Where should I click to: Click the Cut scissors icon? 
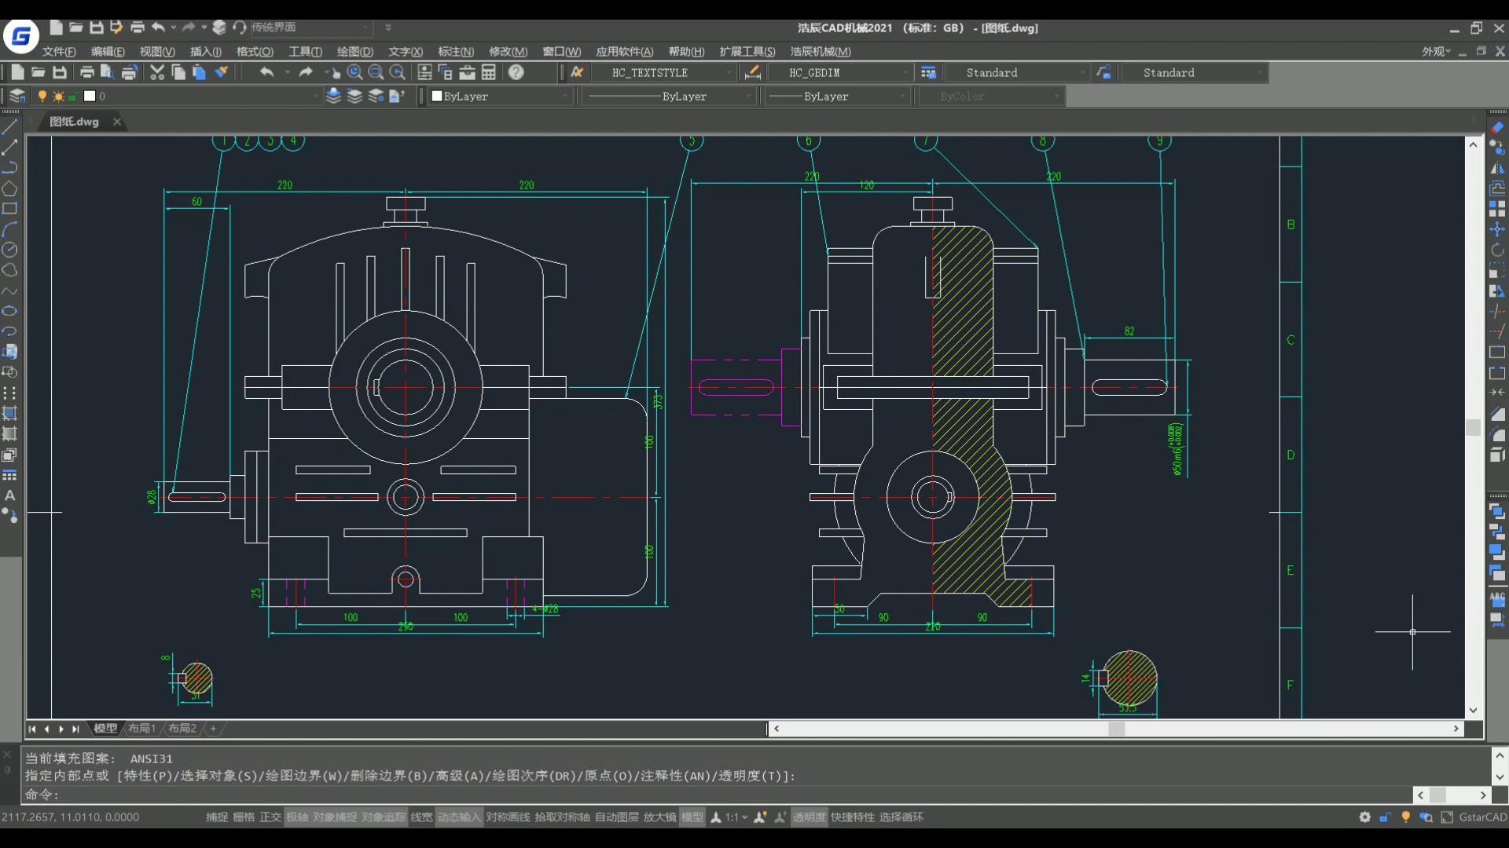(x=157, y=72)
